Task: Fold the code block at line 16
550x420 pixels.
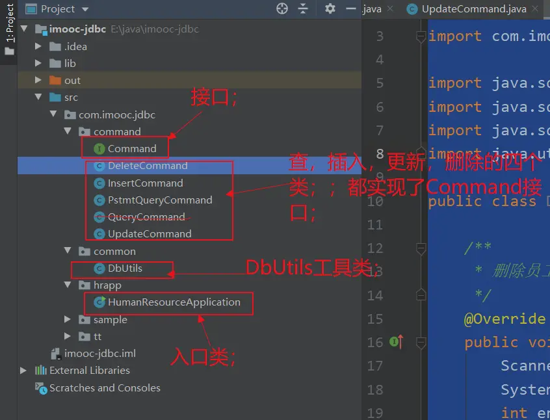Action: click(x=421, y=342)
